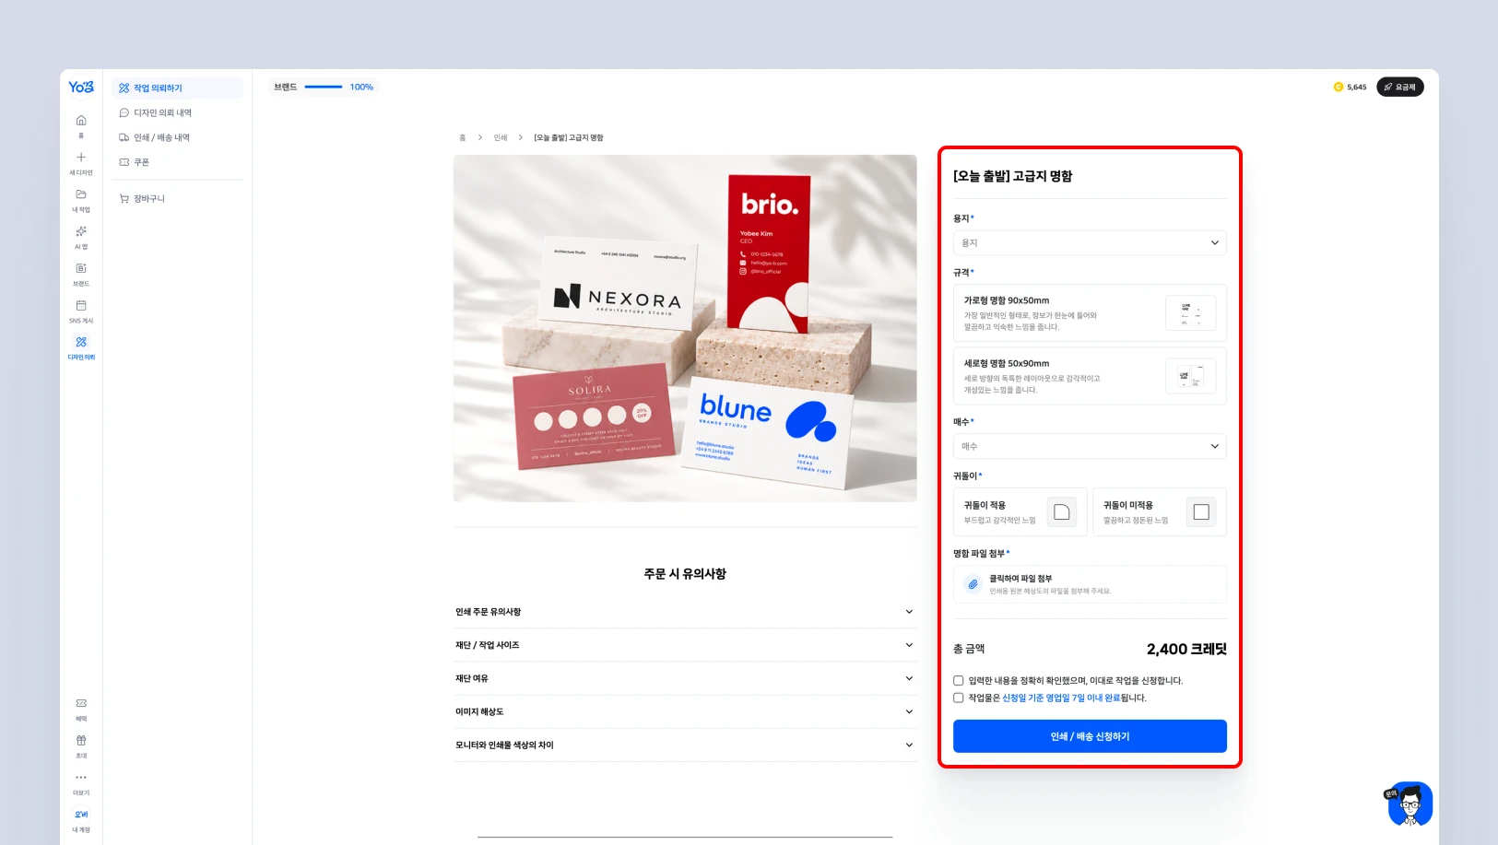The image size is (1498, 845).
Task: Open the AI 앱 sparkle icon
Action: 81,231
